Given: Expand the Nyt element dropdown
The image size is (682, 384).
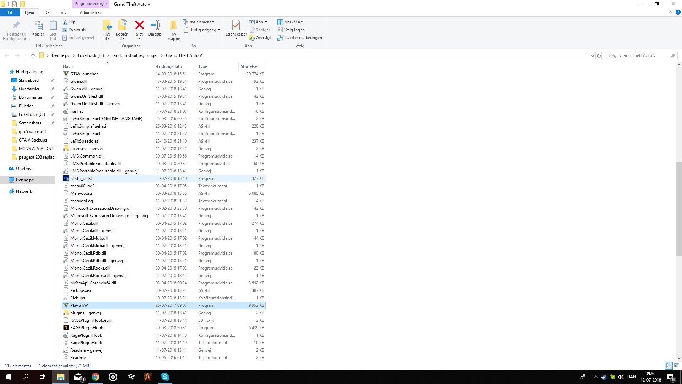Looking at the screenshot, I should click(x=199, y=22).
